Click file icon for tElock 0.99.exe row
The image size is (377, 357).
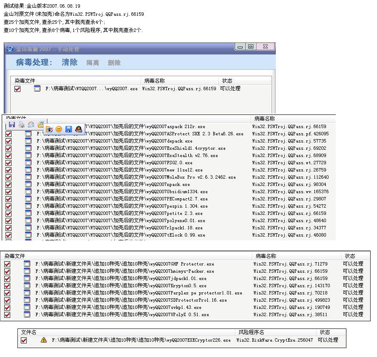click(28, 235)
